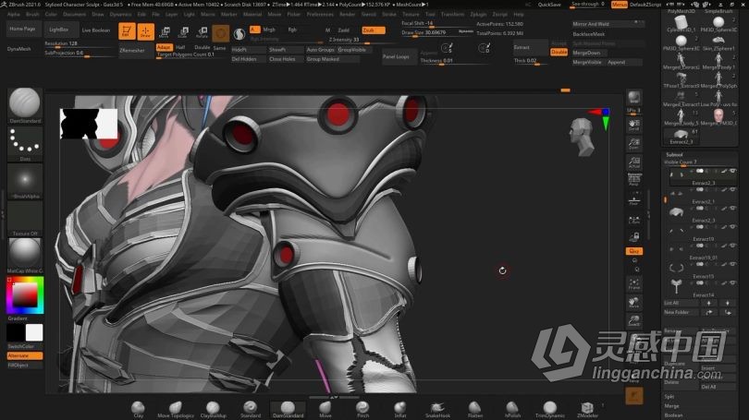This screenshot has width=749, height=420.
Task: Select the Move Topological brush
Action: point(176,409)
